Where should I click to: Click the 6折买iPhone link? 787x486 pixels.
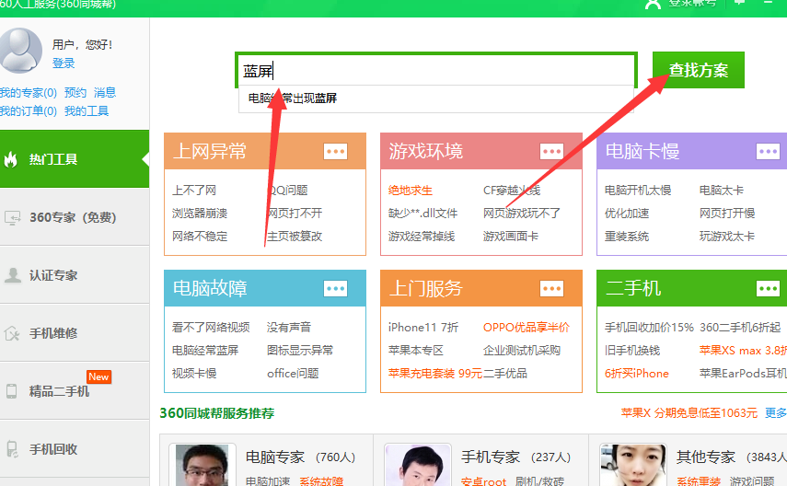[637, 374]
